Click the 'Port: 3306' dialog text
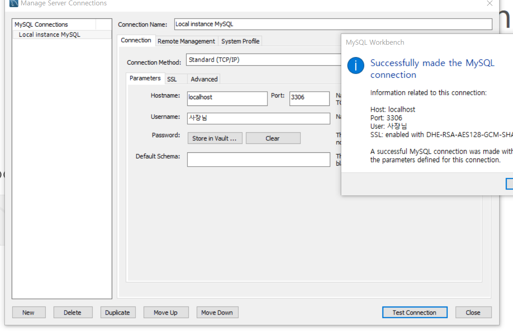Screen dimensions: 513x332 click(386, 118)
